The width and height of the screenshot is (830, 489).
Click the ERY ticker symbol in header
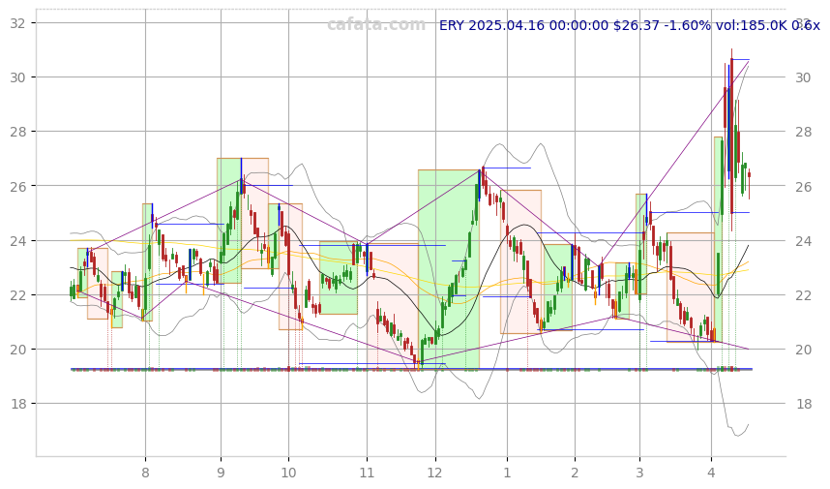click(452, 25)
